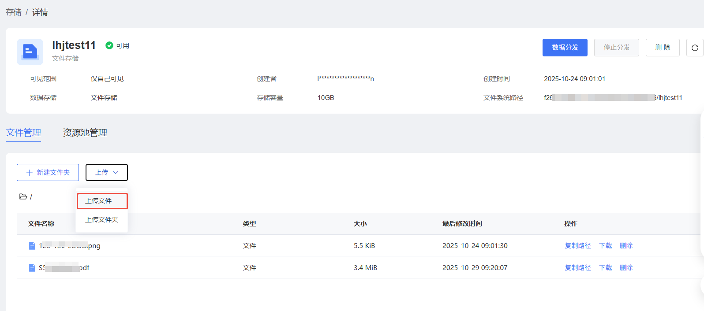This screenshot has width=704, height=311.
Task: Click the 停止分发 button
Action: point(616,48)
